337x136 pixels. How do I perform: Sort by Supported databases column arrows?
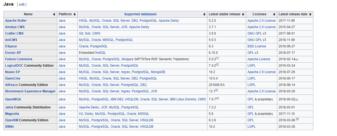[204, 14]
